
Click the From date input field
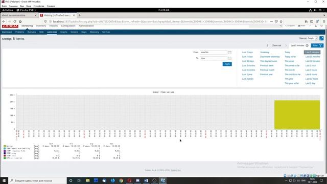[x=214, y=52]
